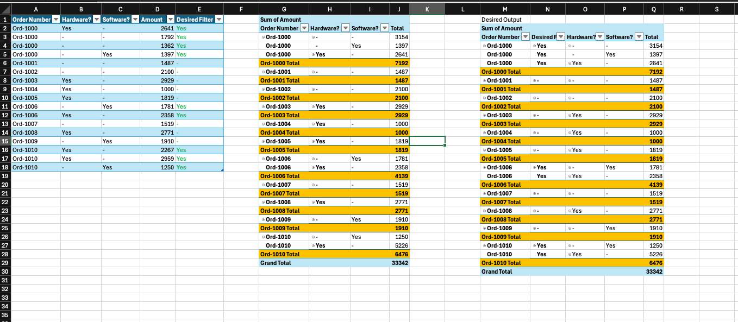Image resolution: width=738 pixels, height=322 pixels.
Task: Collapse the Ord-1010 group in column G
Action: tap(263, 237)
